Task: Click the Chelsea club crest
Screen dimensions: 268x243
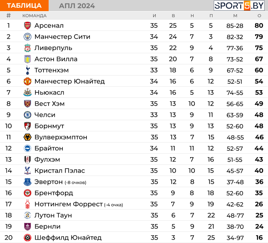Action: (28, 115)
